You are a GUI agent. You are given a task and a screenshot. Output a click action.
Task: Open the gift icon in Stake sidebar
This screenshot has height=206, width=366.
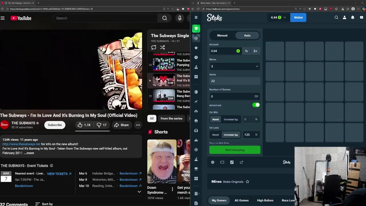pos(196,194)
